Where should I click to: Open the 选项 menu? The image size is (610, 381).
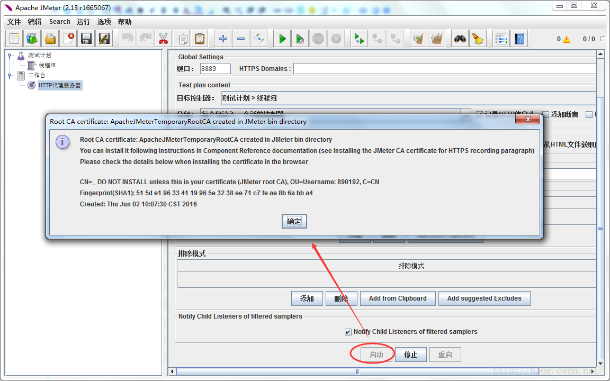[104, 22]
